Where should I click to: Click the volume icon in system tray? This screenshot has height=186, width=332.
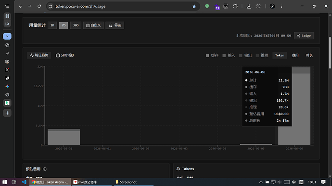280,182
